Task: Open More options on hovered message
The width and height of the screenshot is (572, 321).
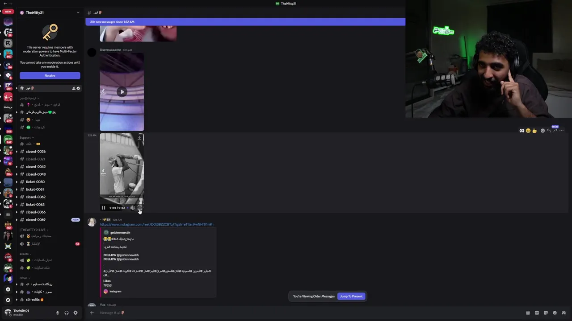Action: pyautogui.click(x=562, y=131)
